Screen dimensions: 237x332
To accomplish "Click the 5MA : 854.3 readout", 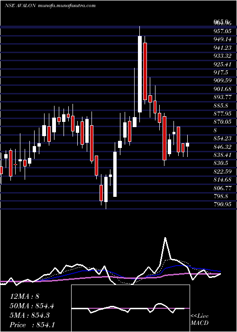I will [29, 315].
